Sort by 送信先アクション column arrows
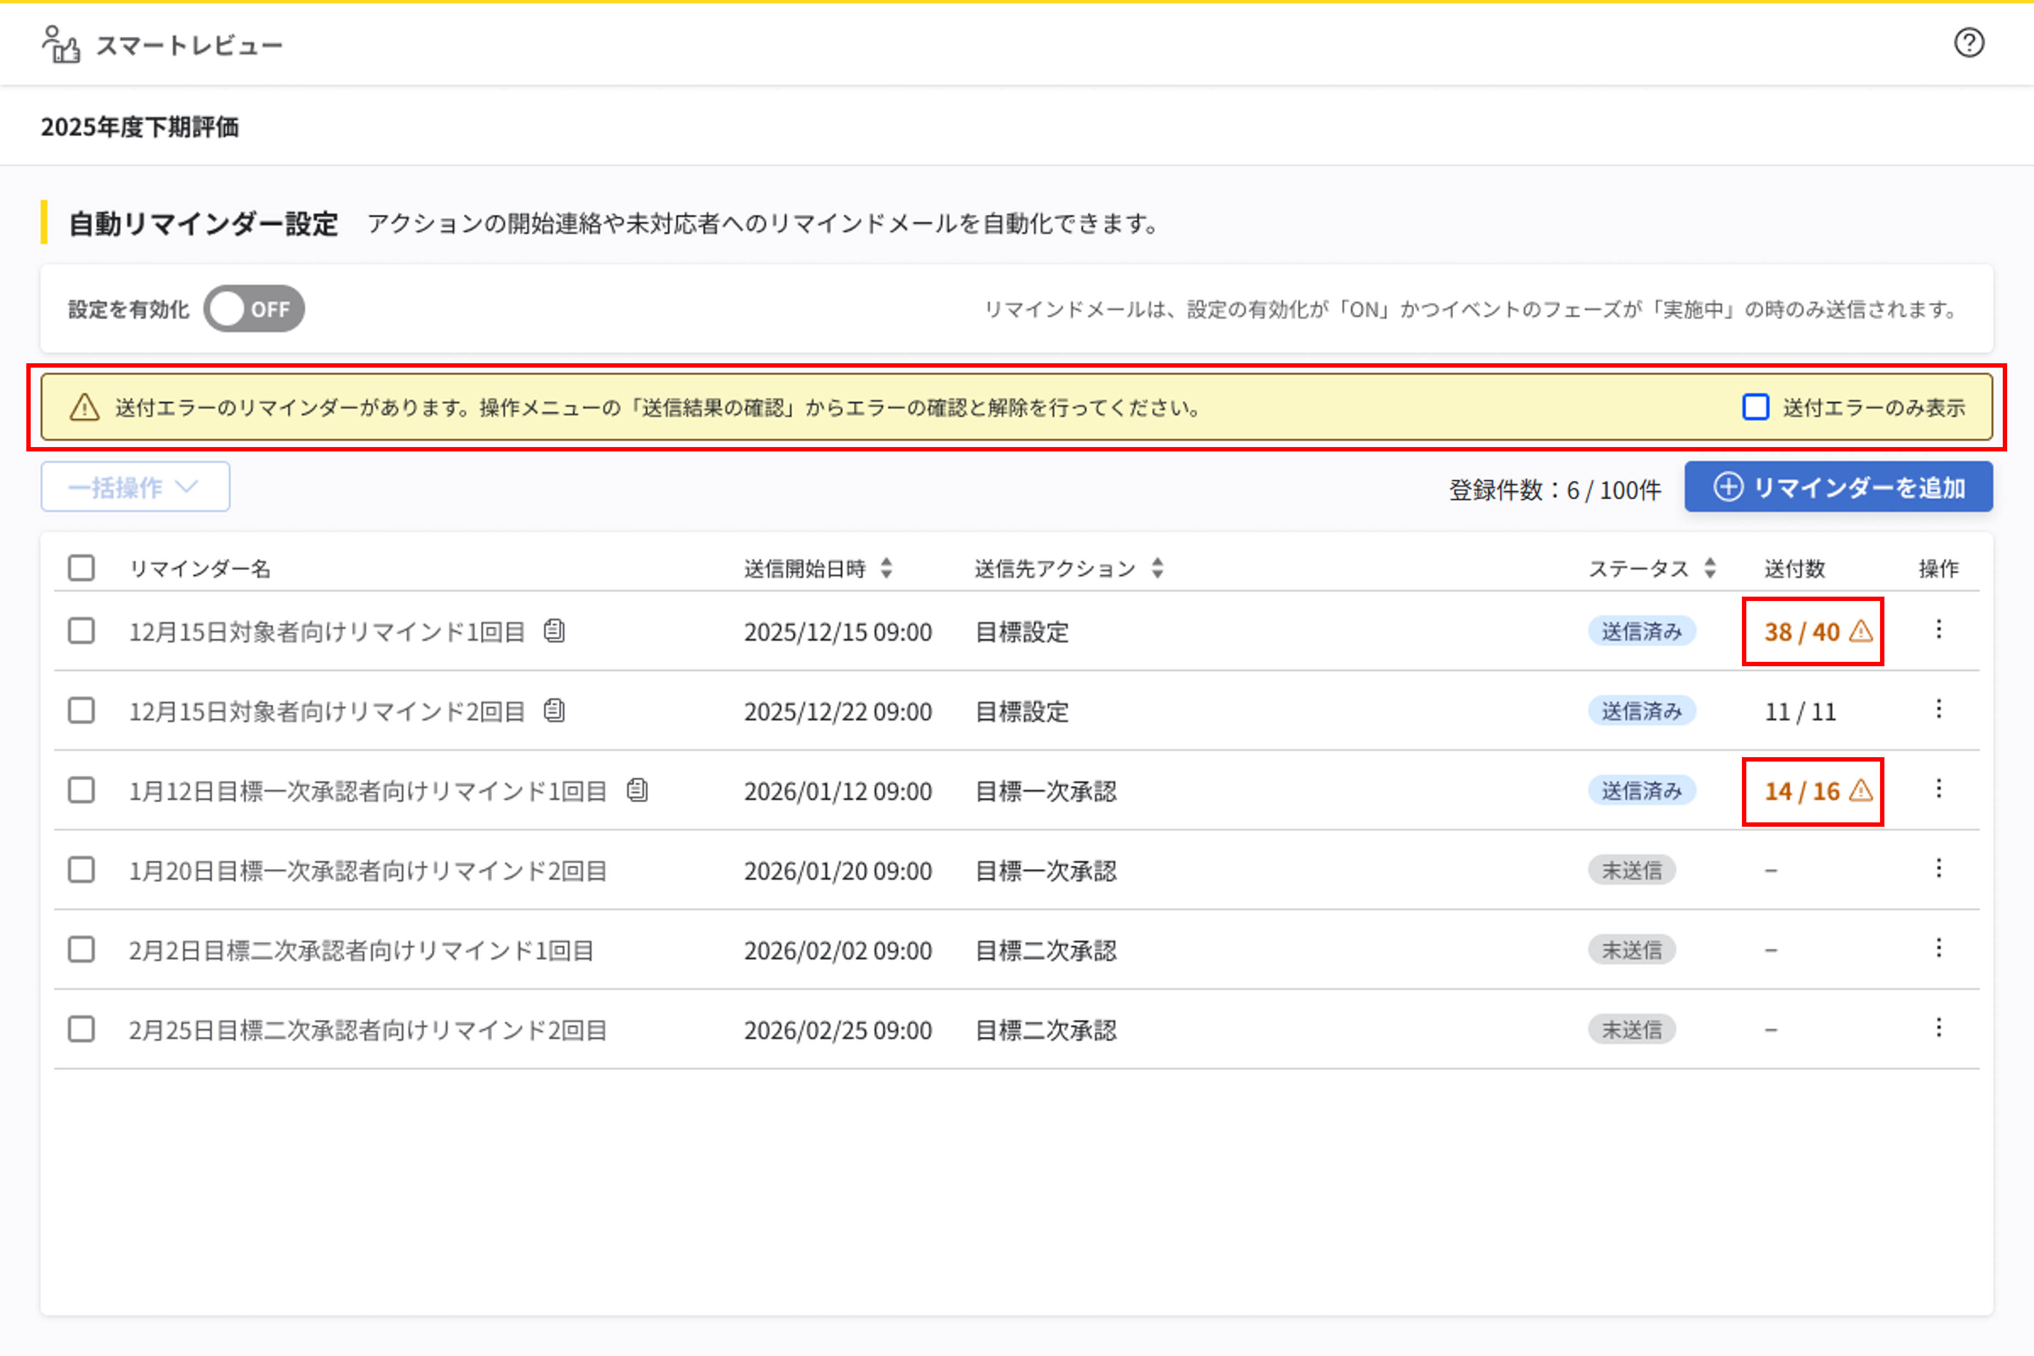The width and height of the screenshot is (2034, 1356). [1157, 568]
